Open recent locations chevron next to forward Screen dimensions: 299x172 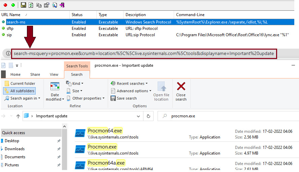pos(11,116)
